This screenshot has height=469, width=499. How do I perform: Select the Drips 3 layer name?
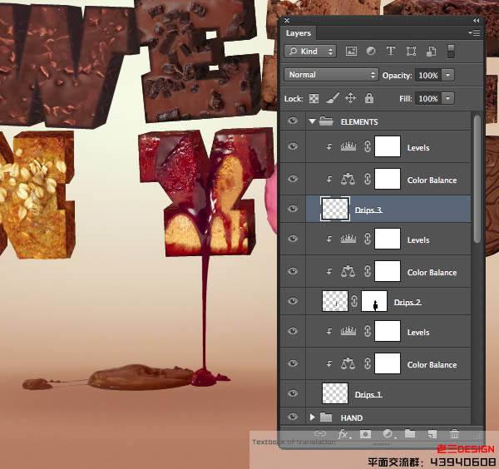click(368, 210)
